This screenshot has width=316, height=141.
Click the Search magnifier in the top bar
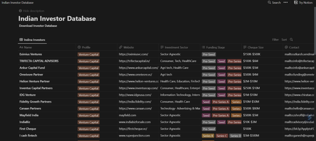269,3
